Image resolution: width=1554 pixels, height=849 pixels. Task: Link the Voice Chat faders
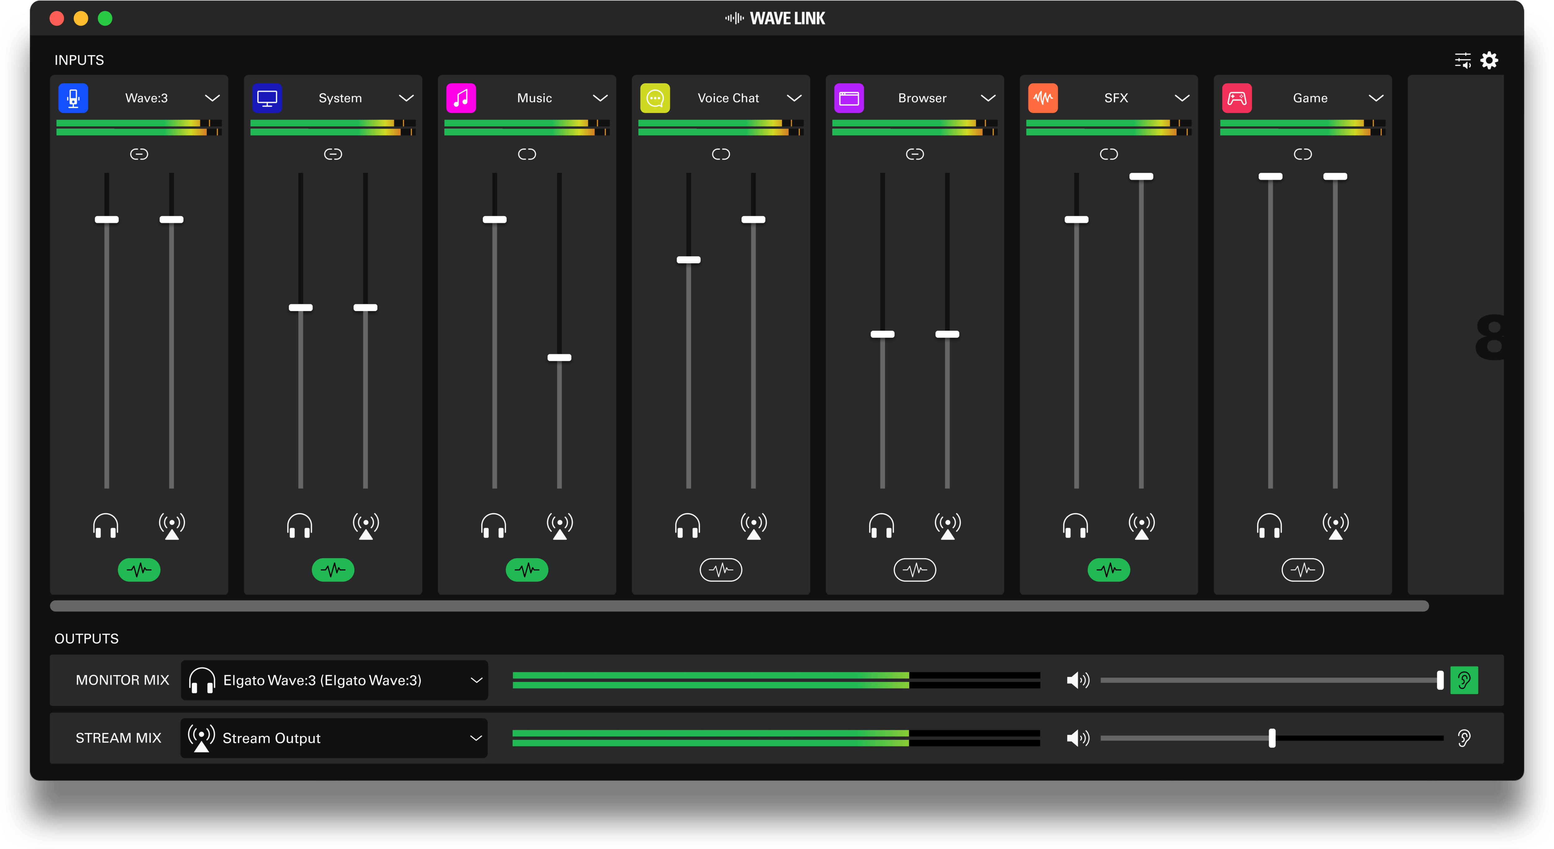tap(721, 154)
